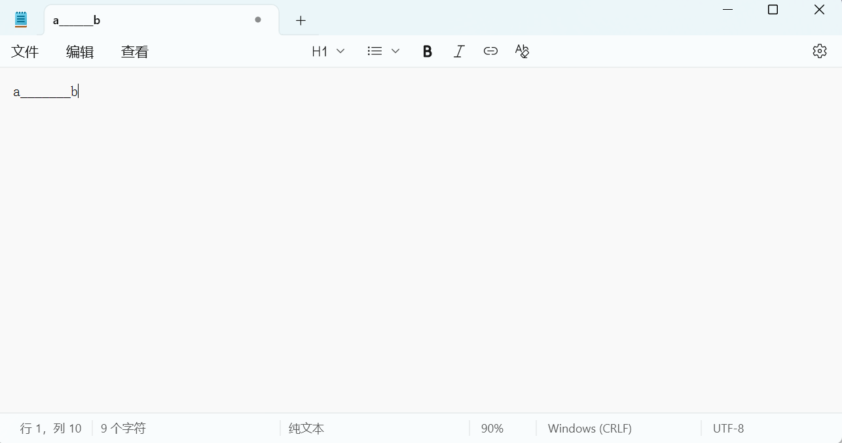Screen dimensions: 842x443
Task: Click the UTF-8 encoding indicator
Action: coord(729,428)
